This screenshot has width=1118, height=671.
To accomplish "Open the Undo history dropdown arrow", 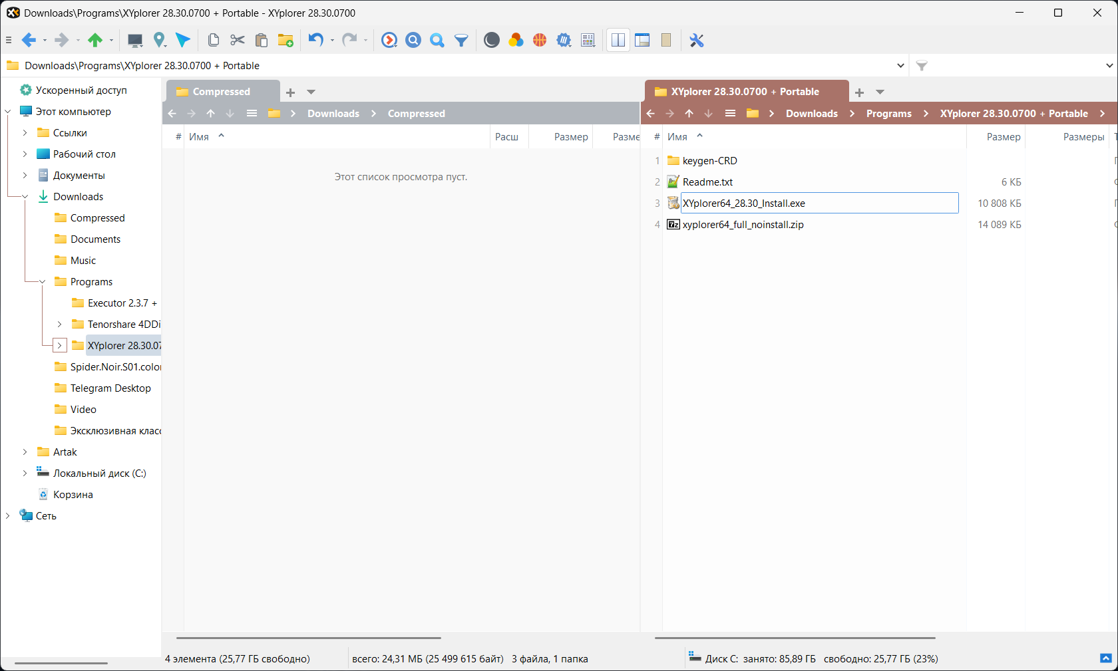I will point(332,41).
